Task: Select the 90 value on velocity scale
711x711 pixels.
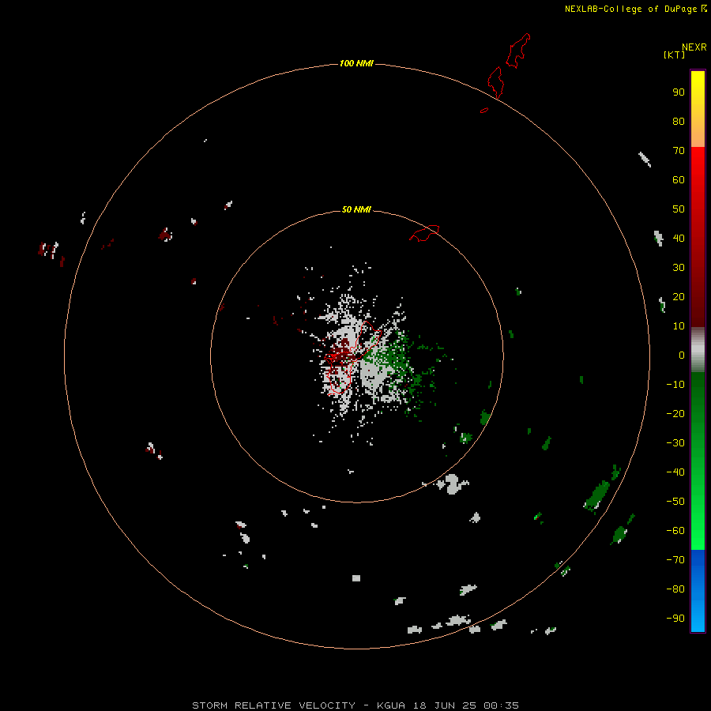Action: (679, 92)
